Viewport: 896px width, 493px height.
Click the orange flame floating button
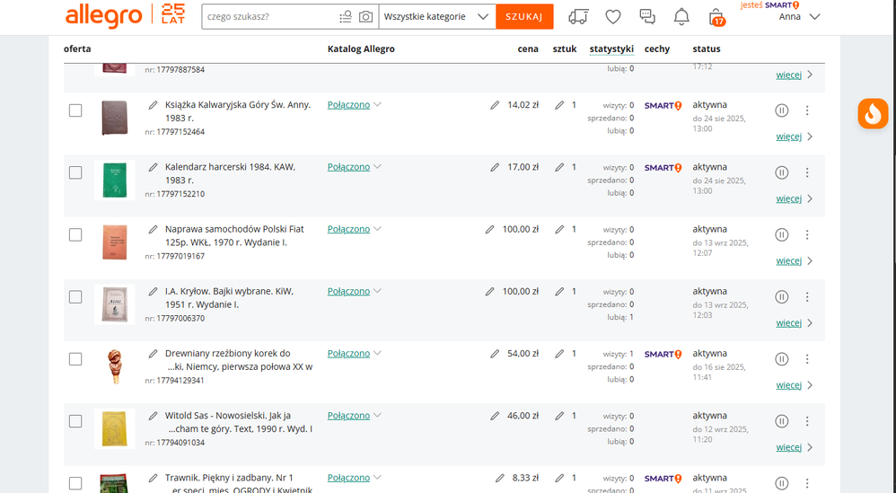pos(873,113)
